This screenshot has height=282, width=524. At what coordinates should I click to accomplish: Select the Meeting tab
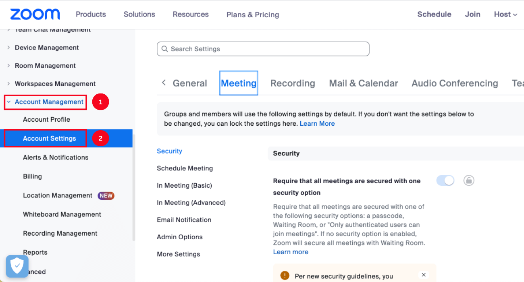coord(239,83)
